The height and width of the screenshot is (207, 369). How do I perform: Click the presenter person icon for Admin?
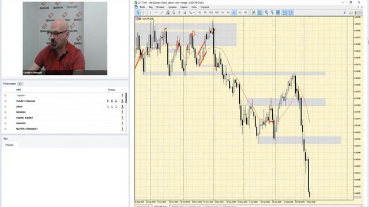(122, 107)
